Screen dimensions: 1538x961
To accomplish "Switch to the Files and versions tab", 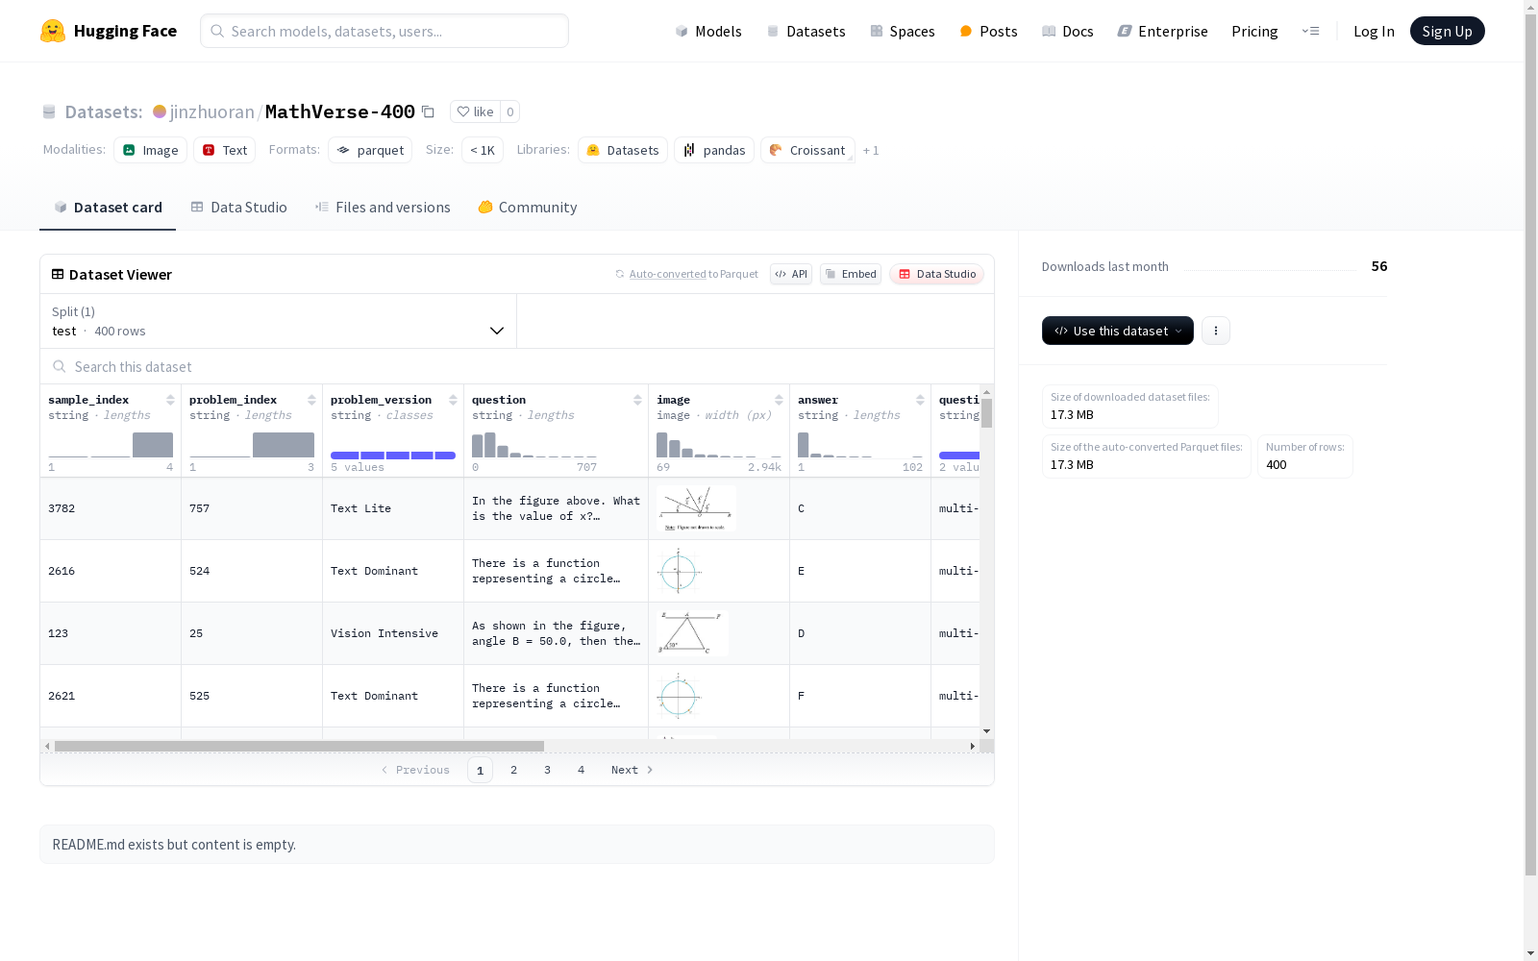I will coord(383,208).
